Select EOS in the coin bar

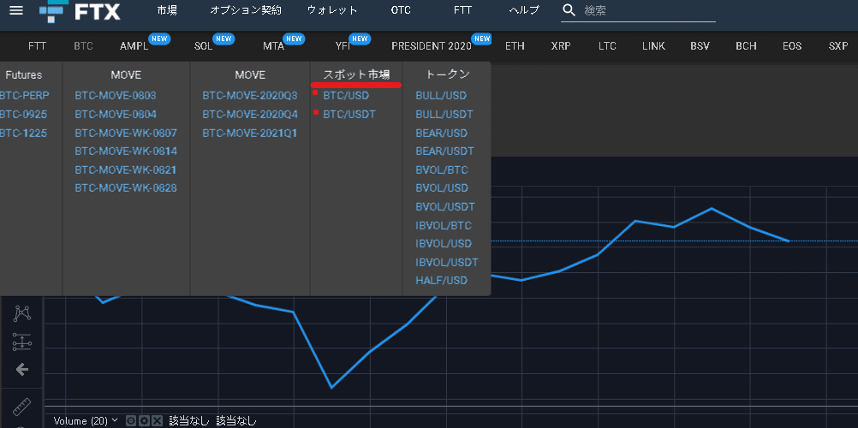[792, 46]
